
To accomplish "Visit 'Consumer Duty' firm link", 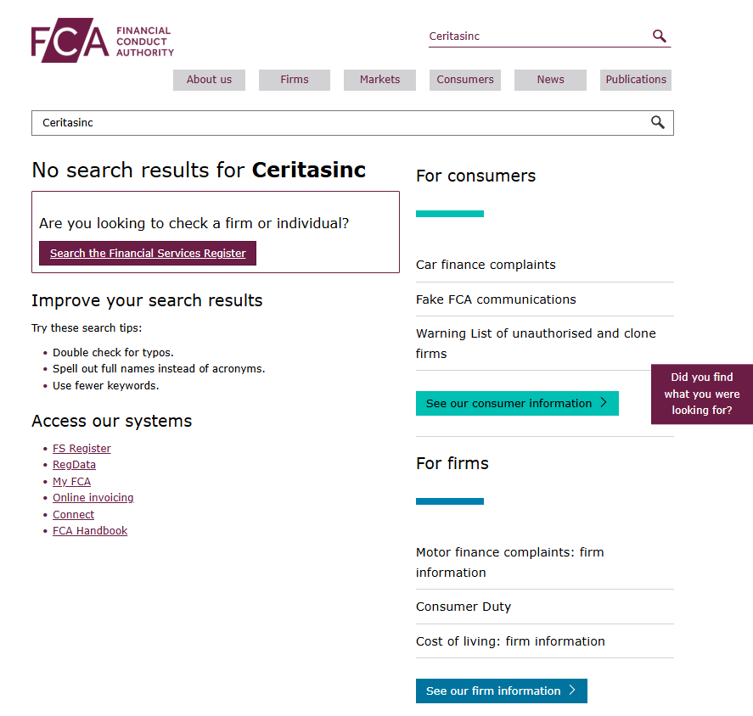I will 464,607.
